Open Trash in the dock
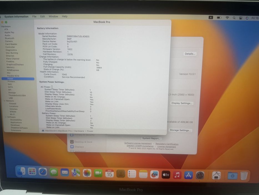259x195 pixels. (244, 176)
